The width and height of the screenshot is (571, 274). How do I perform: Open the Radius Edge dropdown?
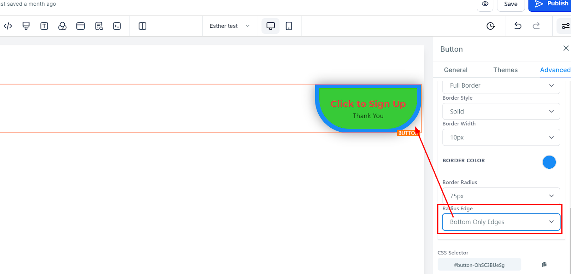(x=501, y=222)
